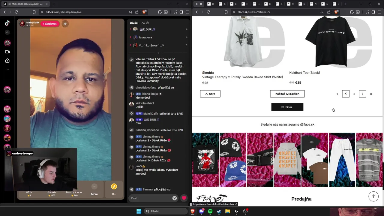Go to next page chevron in pagination
The height and width of the screenshot is (216, 384).
tap(362, 94)
